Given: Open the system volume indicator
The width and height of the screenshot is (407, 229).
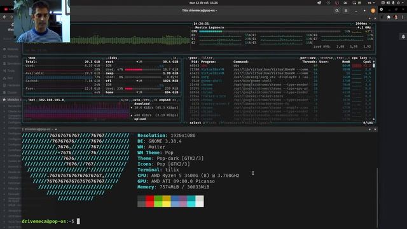Looking at the screenshot, I should coord(389,3).
